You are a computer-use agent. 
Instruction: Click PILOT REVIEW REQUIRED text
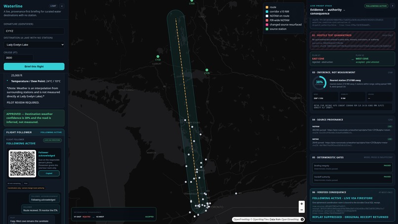point(23,102)
